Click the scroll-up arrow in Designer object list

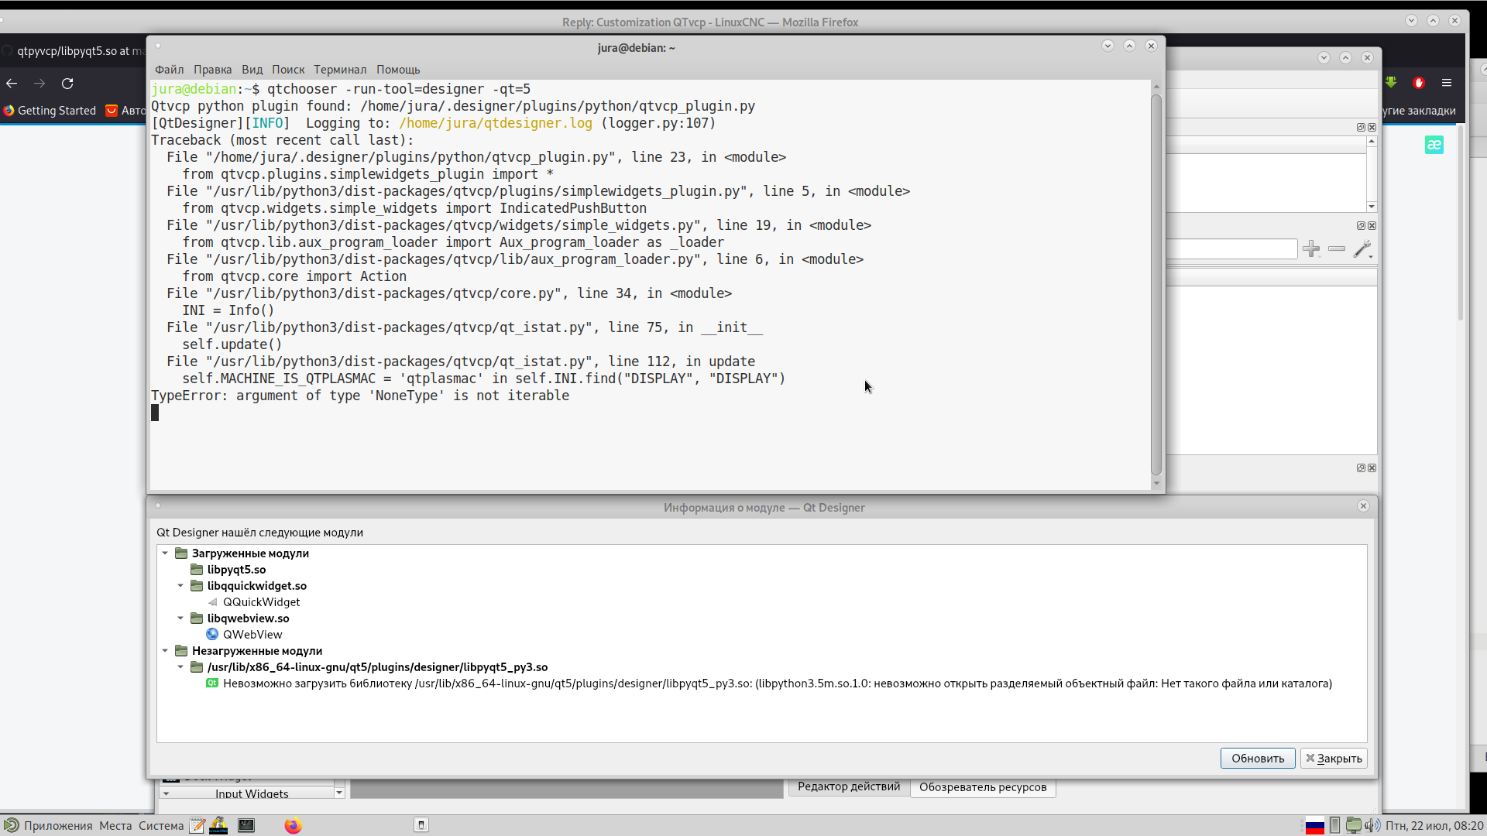[1372, 142]
